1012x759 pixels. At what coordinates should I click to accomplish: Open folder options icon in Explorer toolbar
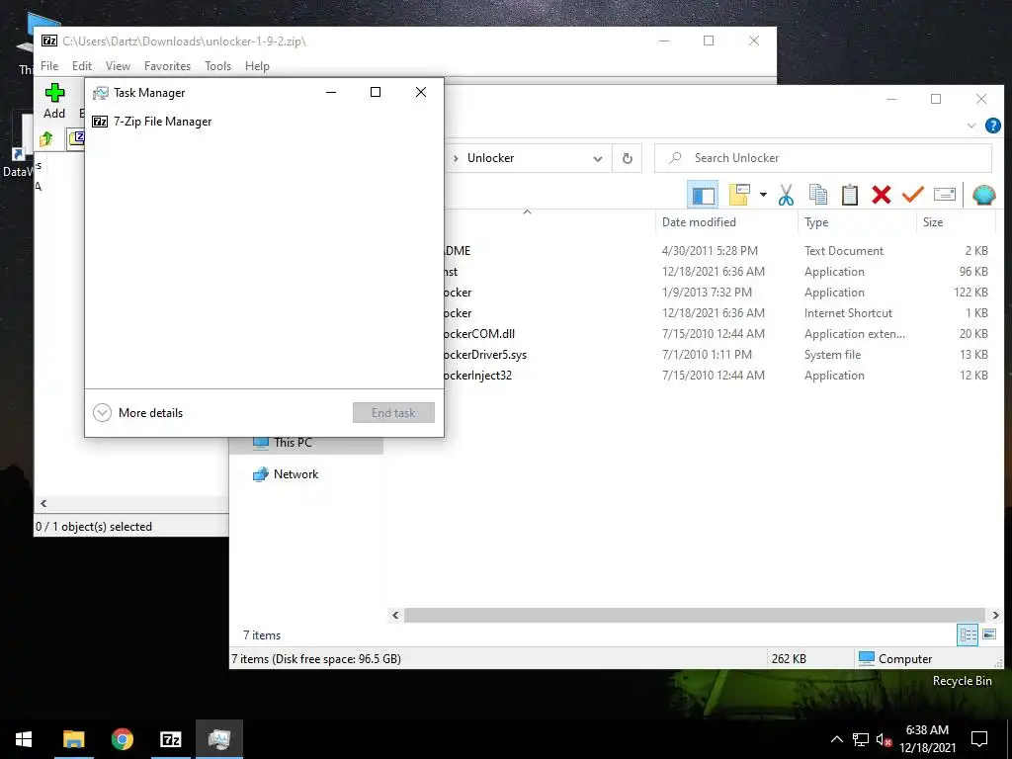pyautogui.click(x=739, y=195)
